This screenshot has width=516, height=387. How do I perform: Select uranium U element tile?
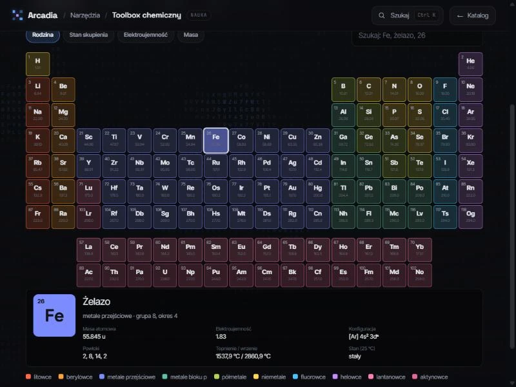(165, 275)
